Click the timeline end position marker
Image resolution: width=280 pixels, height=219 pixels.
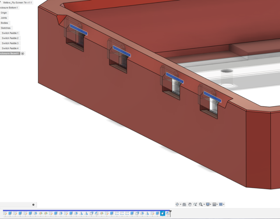(x=171, y=213)
